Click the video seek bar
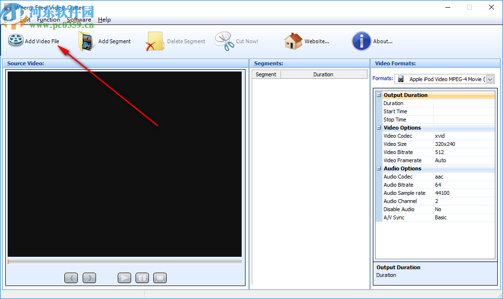The width and height of the screenshot is (503, 299). pyautogui.click(x=124, y=262)
